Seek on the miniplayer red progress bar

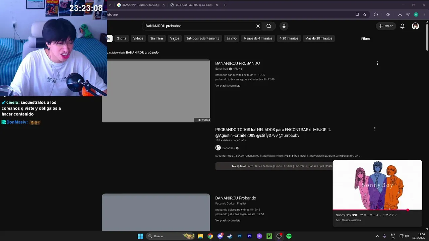[377, 210]
